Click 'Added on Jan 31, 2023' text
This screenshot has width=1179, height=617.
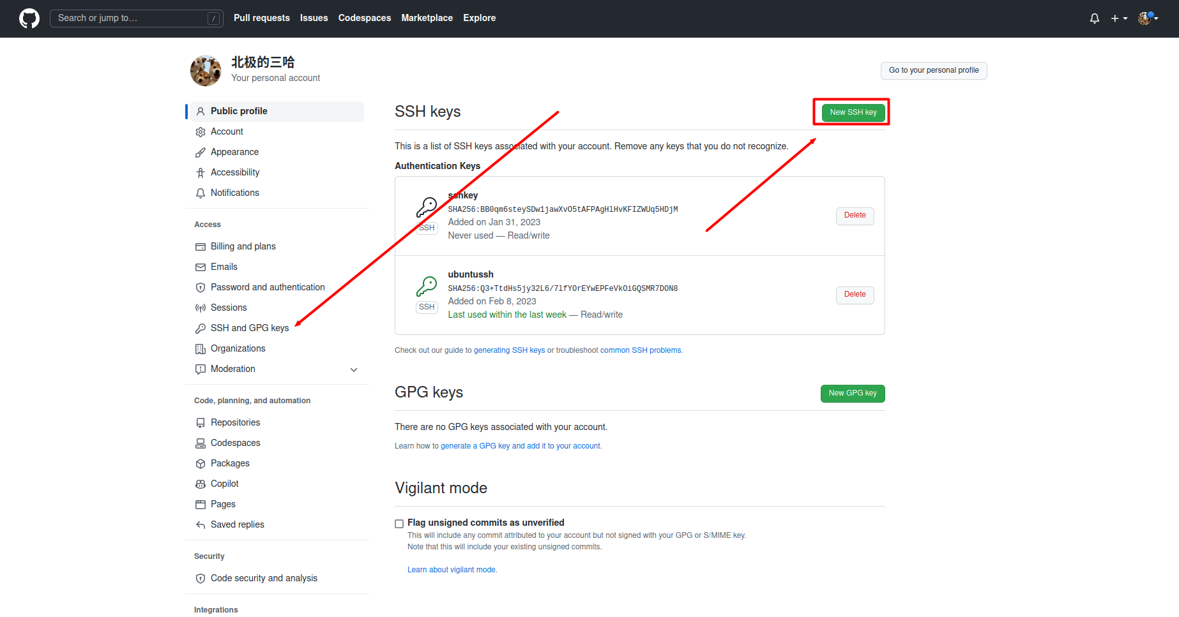pyautogui.click(x=494, y=222)
